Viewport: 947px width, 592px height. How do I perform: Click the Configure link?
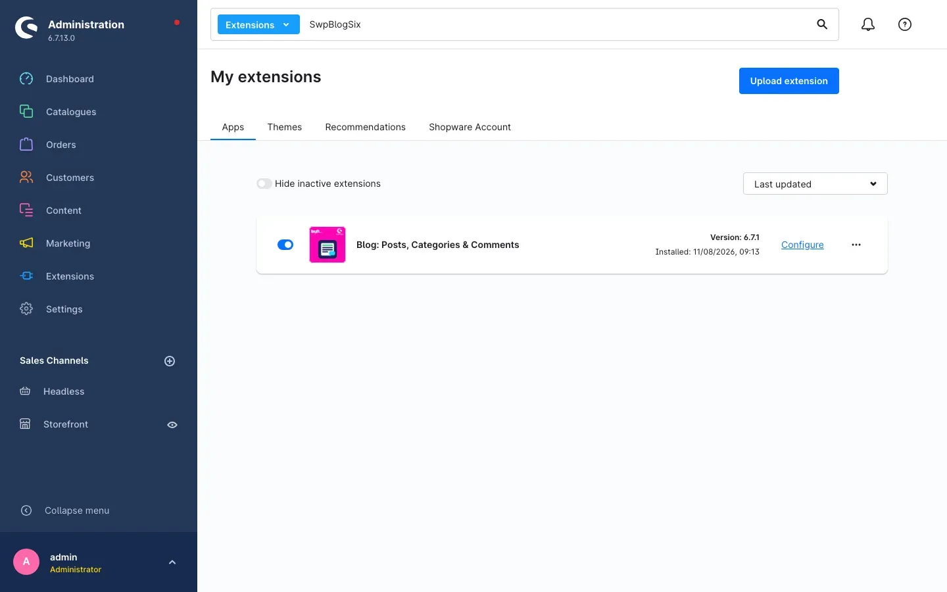pos(802,245)
